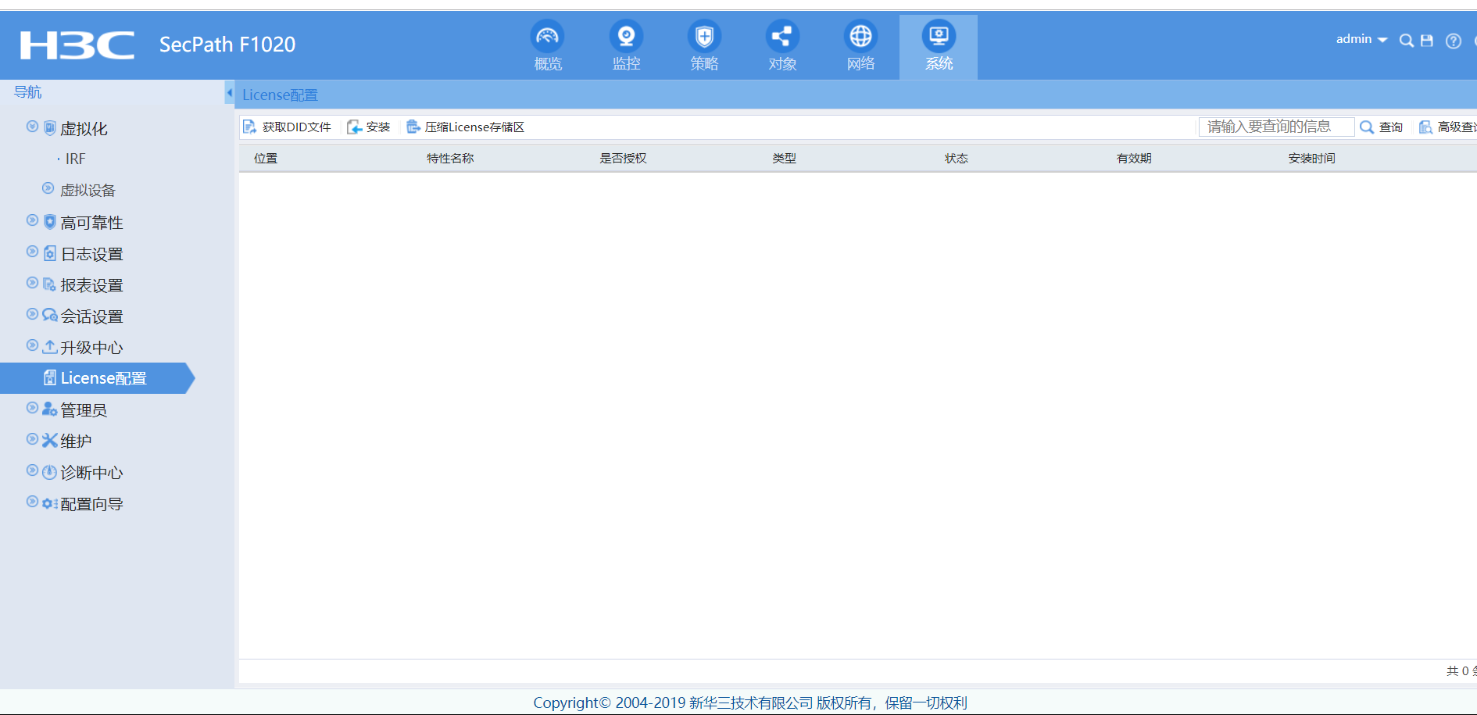Click the SecPath F1020 product title

227,45
